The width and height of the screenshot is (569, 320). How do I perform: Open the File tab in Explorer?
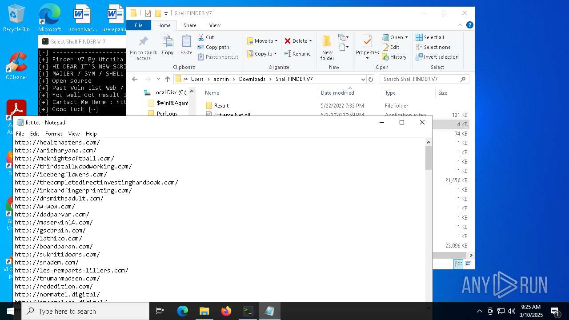[139, 25]
